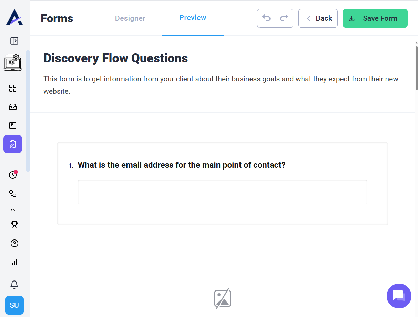Open the workflow nodes icon

13,194
